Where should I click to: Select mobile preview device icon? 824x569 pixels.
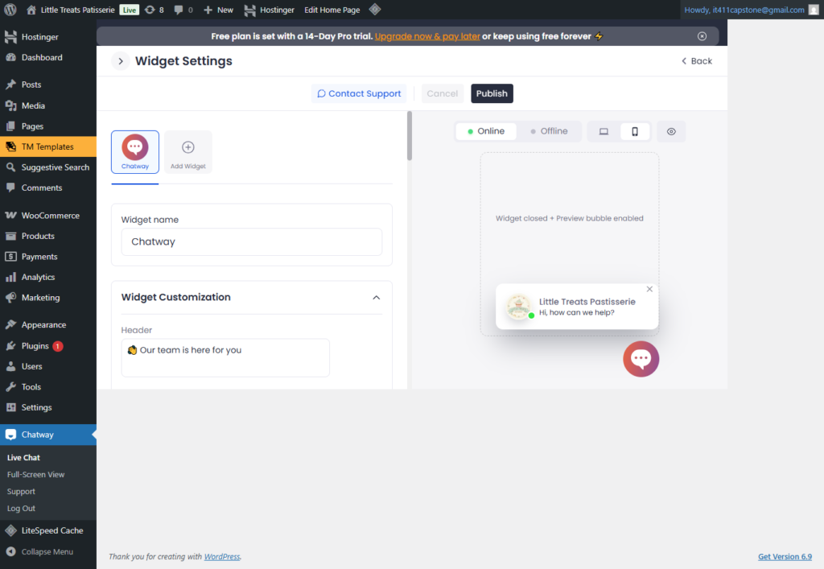pos(635,132)
